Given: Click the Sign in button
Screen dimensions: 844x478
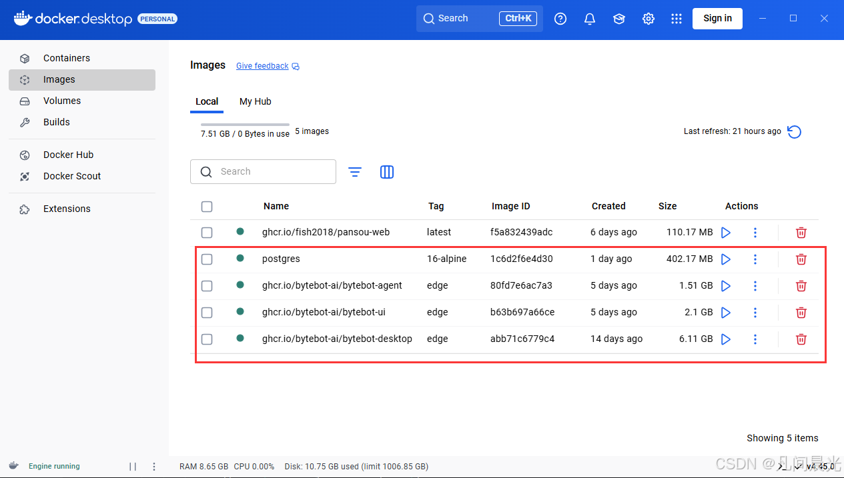Looking at the screenshot, I should pyautogui.click(x=717, y=18).
